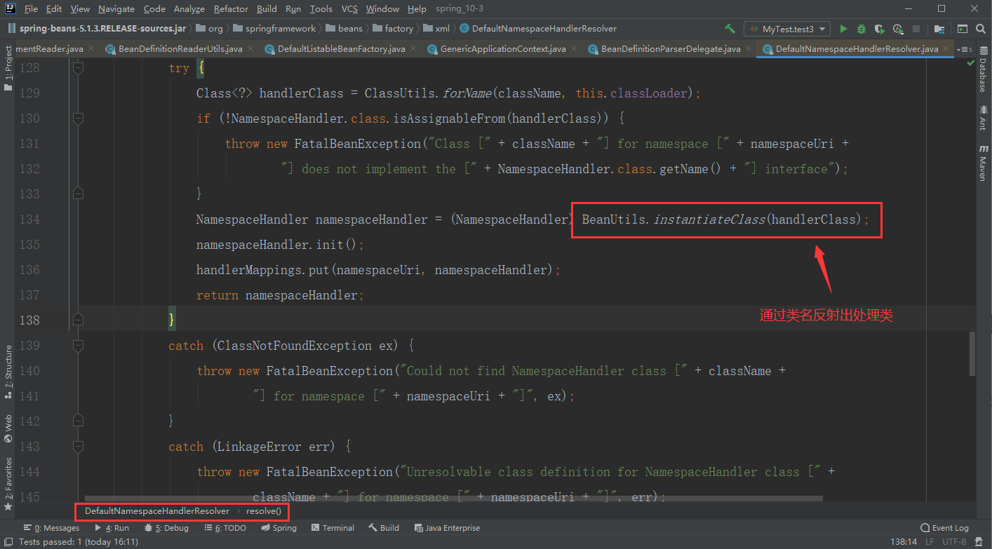The image size is (992, 549).
Task: Change the LF line separator
Action: click(929, 542)
